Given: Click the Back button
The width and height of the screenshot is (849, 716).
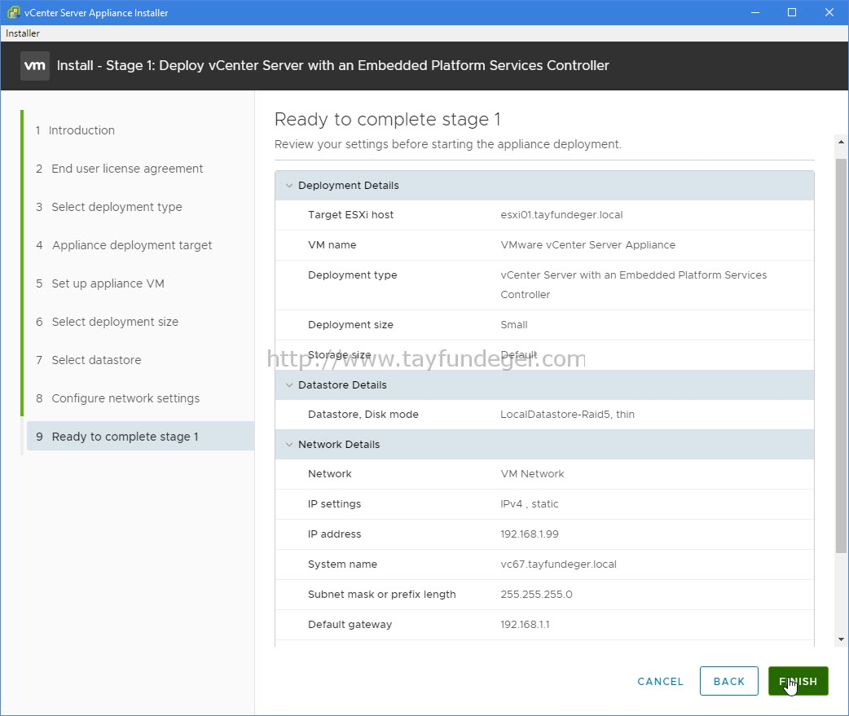Looking at the screenshot, I should [x=728, y=681].
